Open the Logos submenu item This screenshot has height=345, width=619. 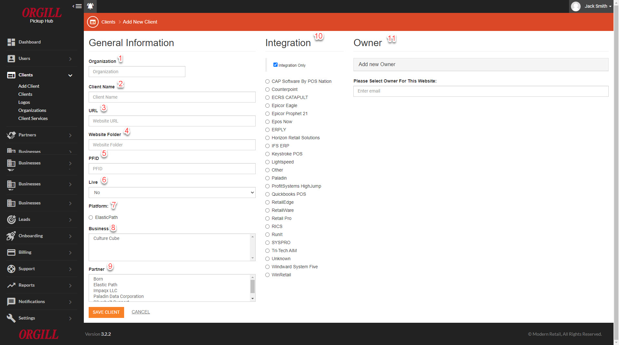[24, 102]
